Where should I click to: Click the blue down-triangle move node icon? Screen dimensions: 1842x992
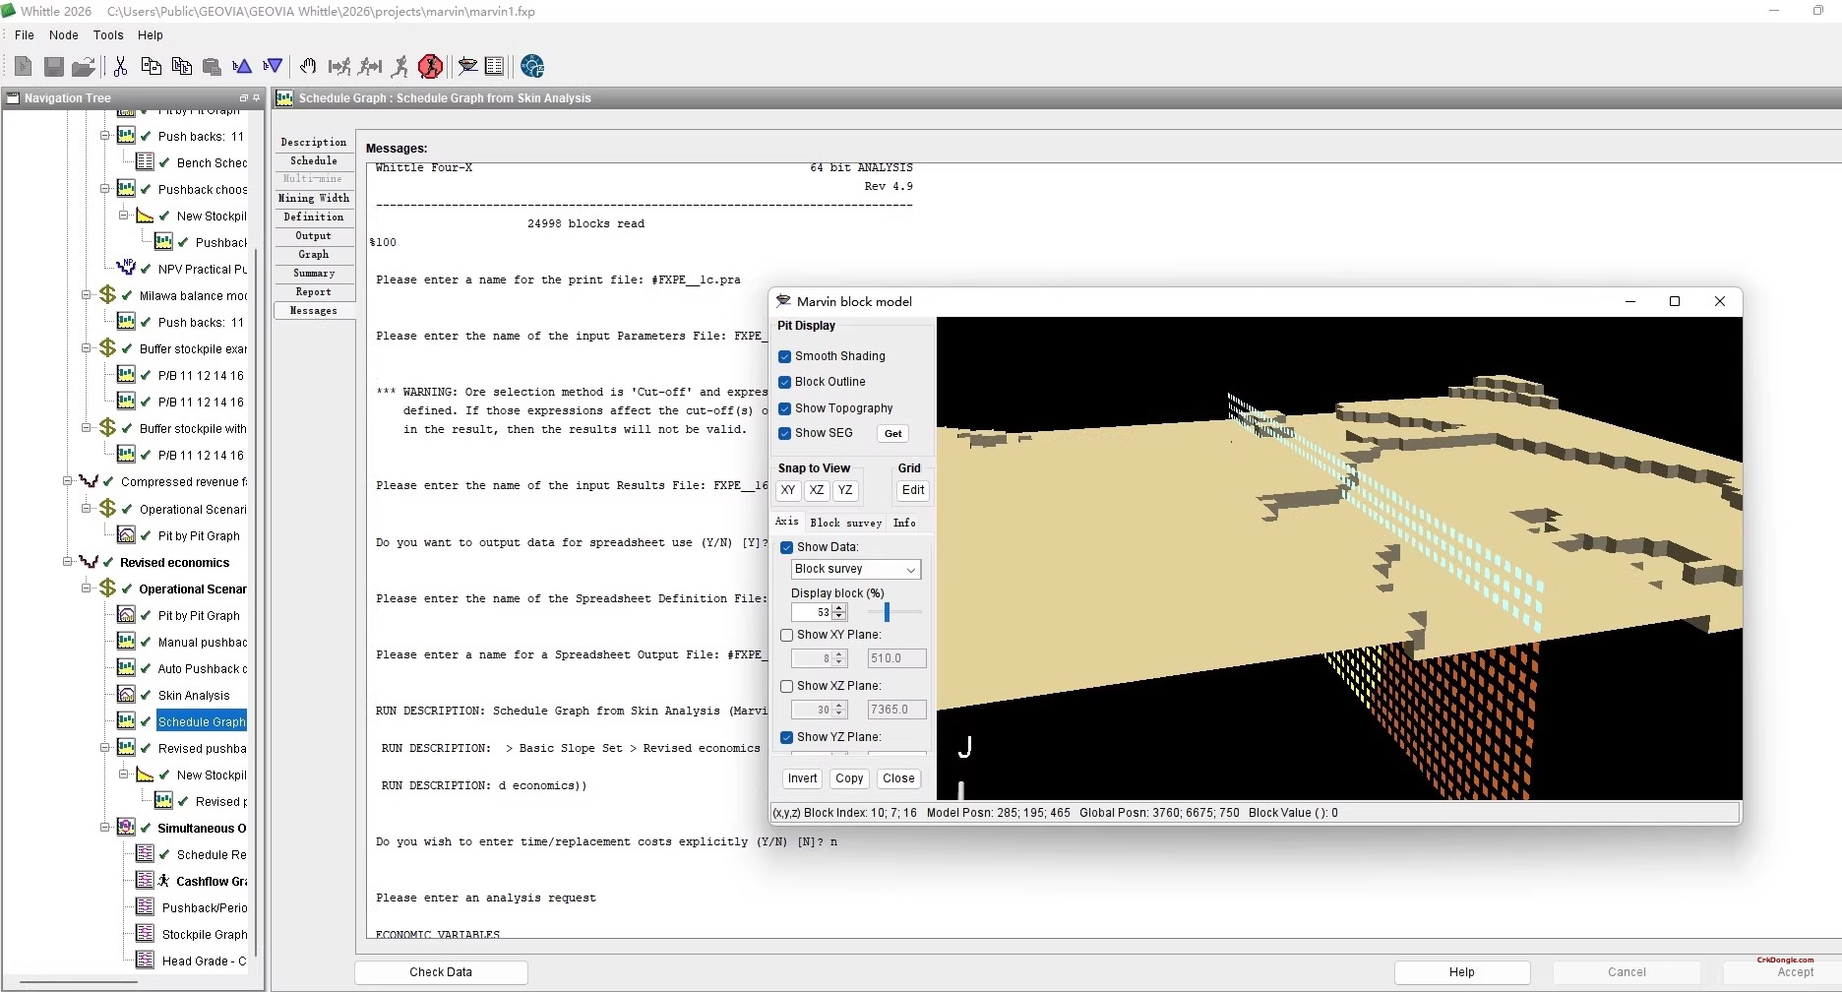274,66
